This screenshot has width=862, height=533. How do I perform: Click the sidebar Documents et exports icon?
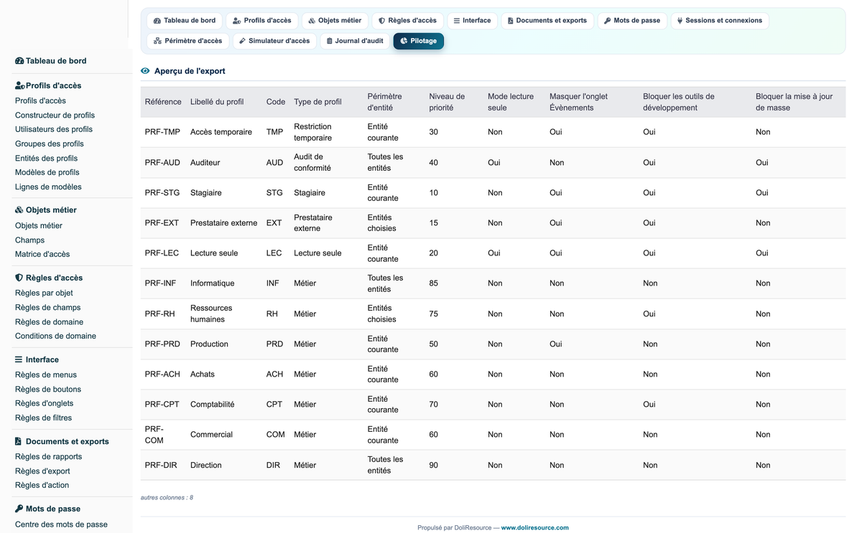[19, 441]
